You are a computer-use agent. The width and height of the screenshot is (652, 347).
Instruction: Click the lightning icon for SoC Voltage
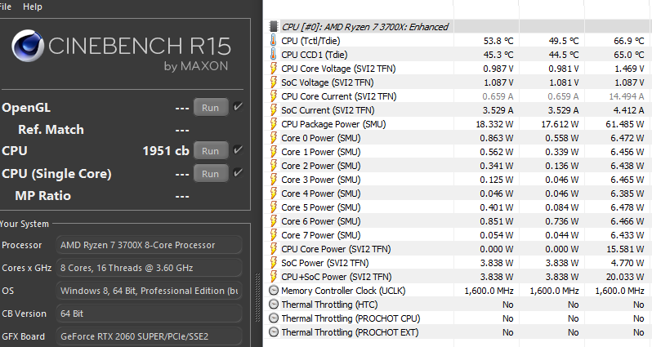coord(273,82)
